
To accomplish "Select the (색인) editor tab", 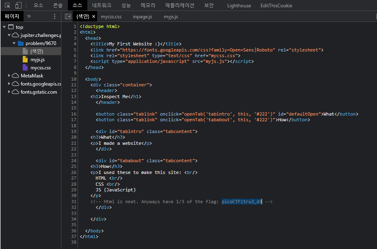I will (83, 16).
